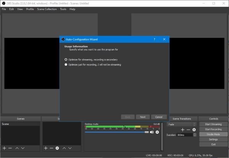Close the Auto-Configuration Wizard dialog
This screenshot has width=229, height=158.
tap(164, 39)
